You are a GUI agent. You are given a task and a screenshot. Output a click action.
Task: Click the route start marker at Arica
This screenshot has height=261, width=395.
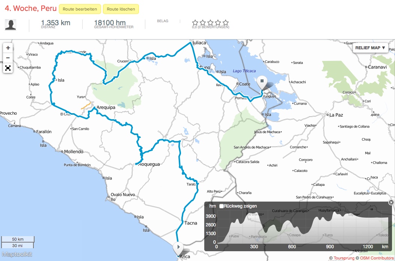pyautogui.click(x=178, y=247)
